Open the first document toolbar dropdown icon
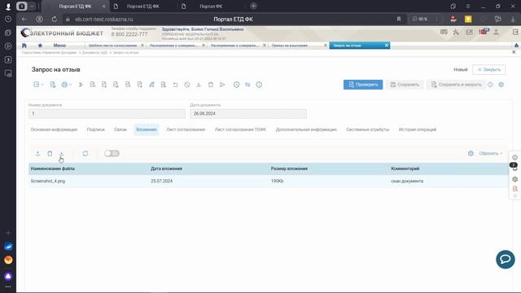Screen dimensions: 521x293 38,85
